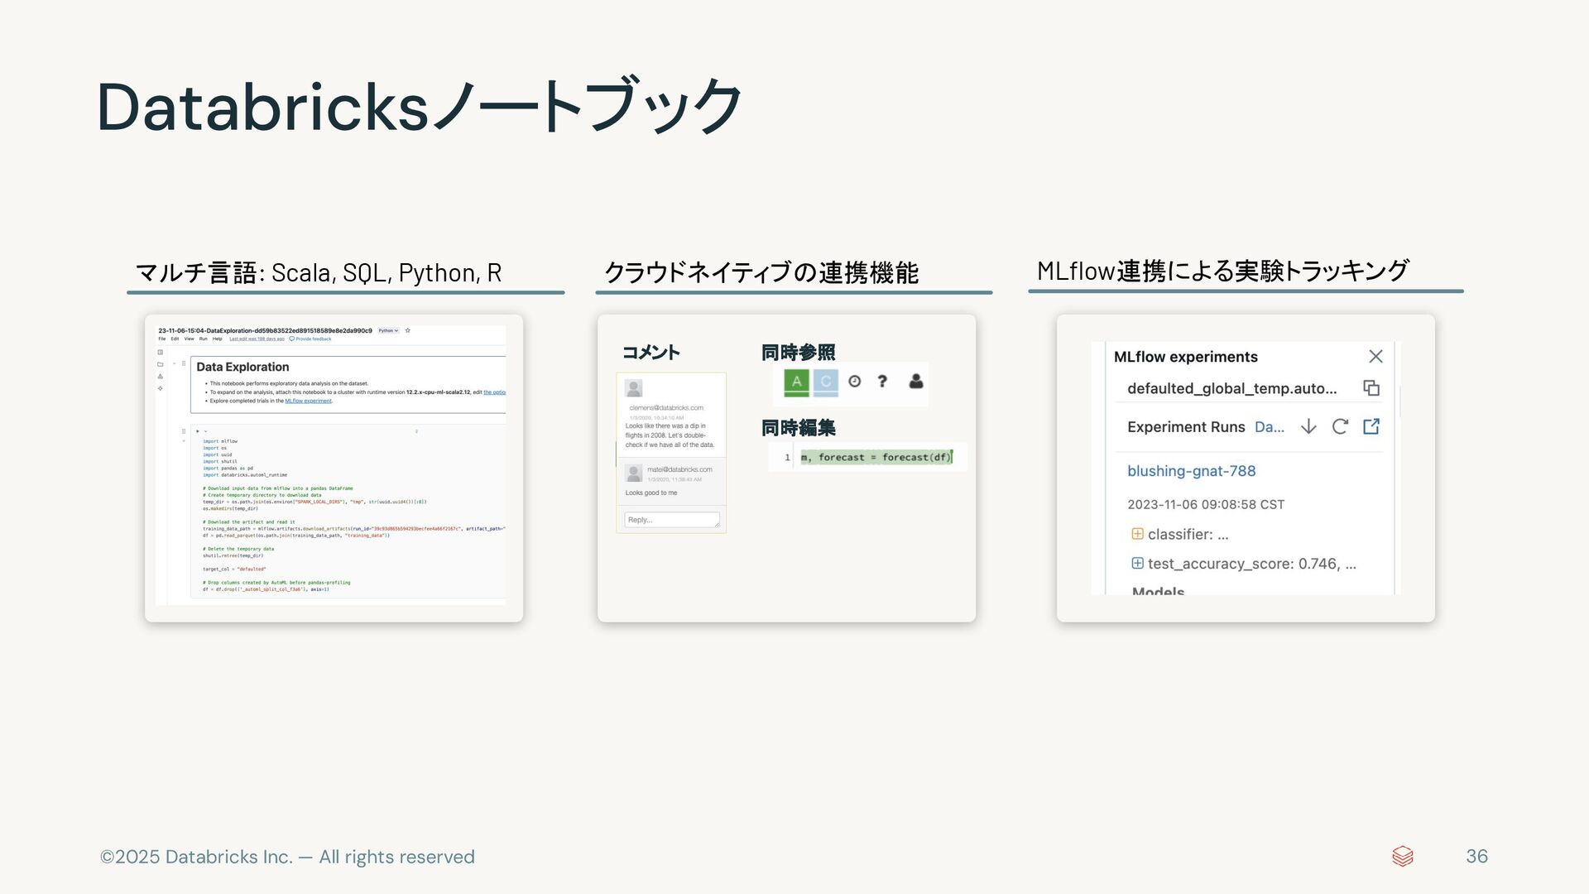Click the 同時参照 heading
This screenshot has width=1589, height=894.
point(798,353)
